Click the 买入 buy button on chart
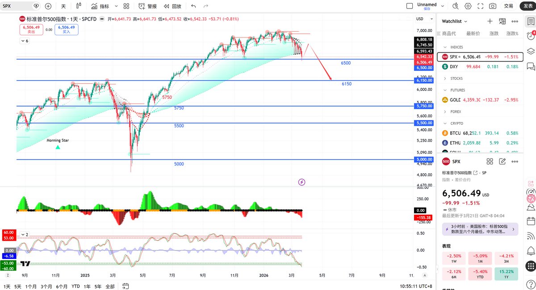This screenshot has height=290, width=536. point(66,29)
